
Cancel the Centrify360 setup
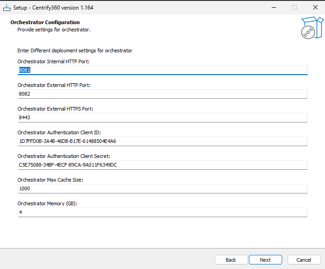(x=304, y=260)
